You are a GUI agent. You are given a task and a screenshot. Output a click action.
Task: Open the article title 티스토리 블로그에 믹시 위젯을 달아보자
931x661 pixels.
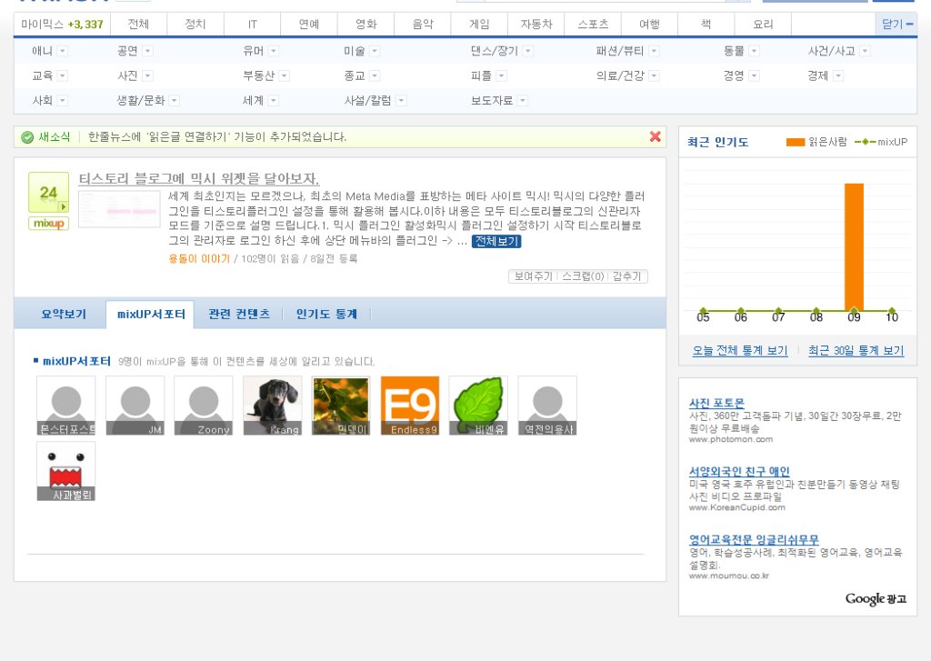(199, 178)
